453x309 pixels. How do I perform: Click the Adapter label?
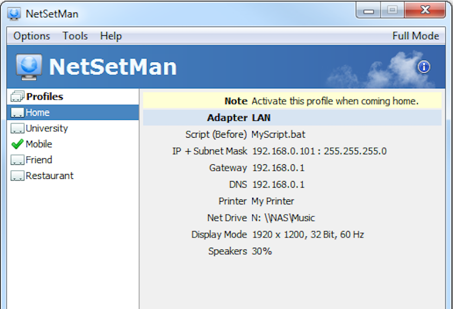coord(227,118)
